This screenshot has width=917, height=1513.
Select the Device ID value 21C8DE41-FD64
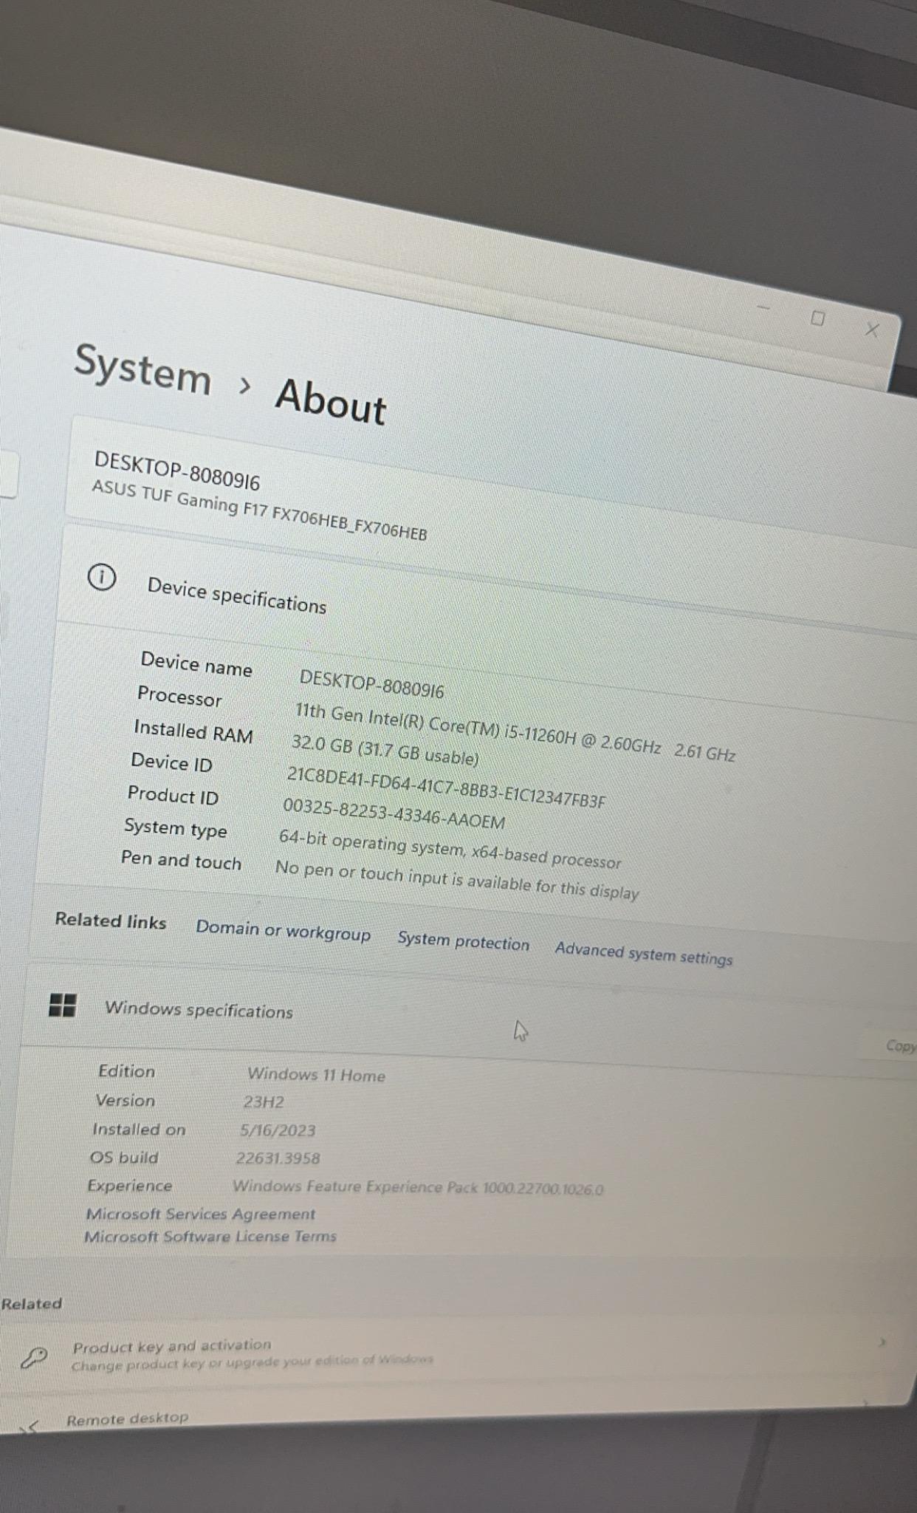point(446,788)
